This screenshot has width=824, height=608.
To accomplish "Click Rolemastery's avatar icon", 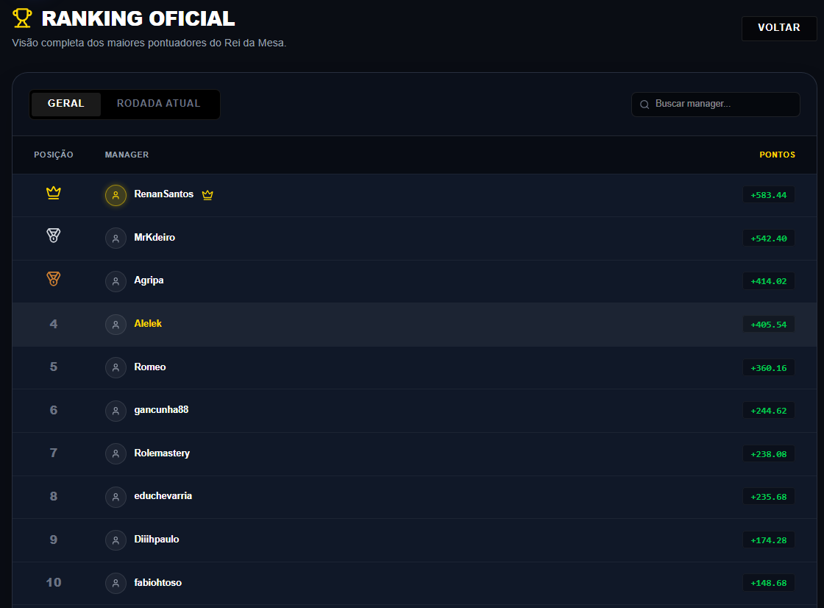I will pyautogui.click(x=116, y=454).
